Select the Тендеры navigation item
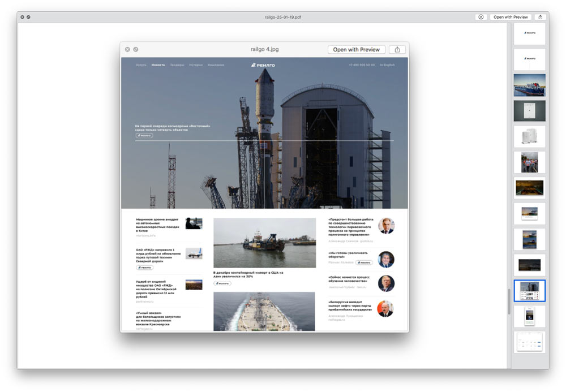Screen dimensions: 566x392 tap(177, 65)
